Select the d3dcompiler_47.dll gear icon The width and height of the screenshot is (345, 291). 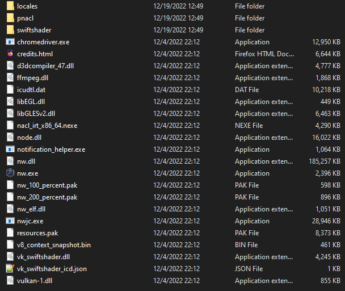(x=10, y=66)
